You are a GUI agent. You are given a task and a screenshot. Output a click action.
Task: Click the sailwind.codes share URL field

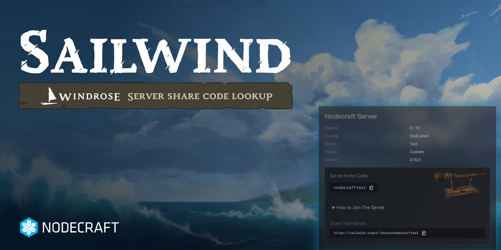click(x=376, y=233)
